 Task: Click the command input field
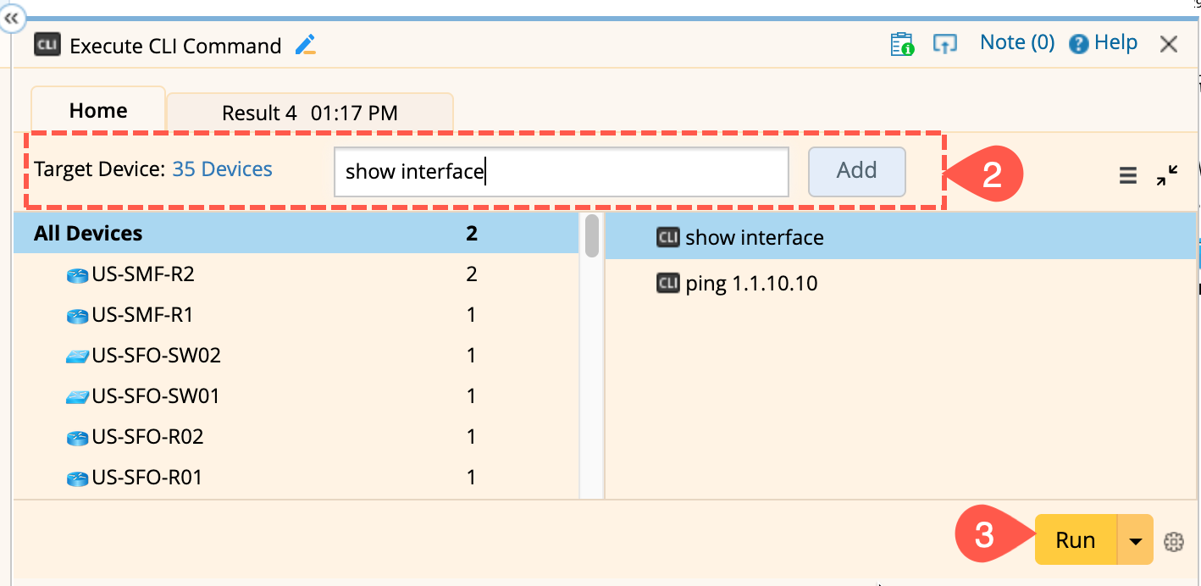click(x=561, y=172)
